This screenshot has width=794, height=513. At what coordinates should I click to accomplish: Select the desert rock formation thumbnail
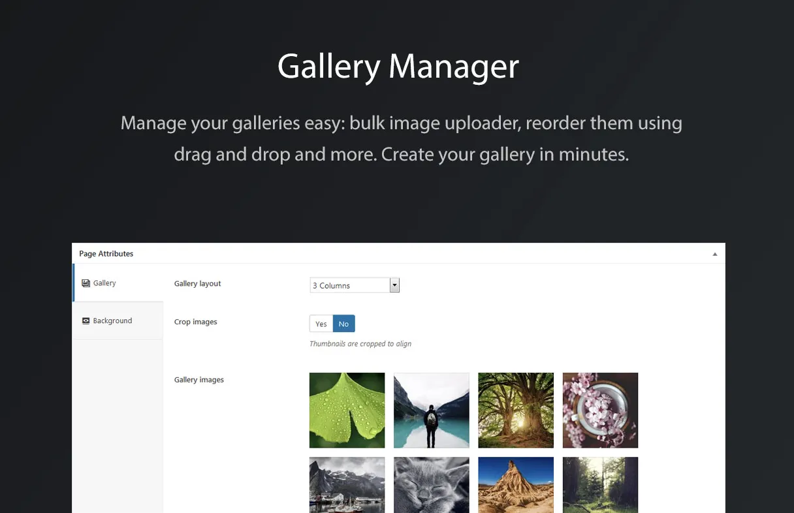coord(516,485)
